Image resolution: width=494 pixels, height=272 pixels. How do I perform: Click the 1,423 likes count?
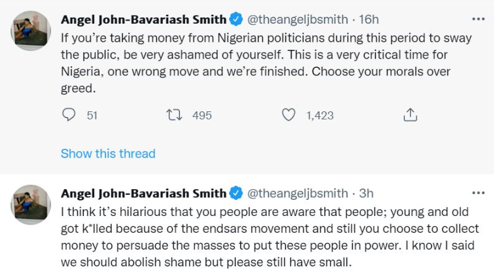[x=320, y=115]
